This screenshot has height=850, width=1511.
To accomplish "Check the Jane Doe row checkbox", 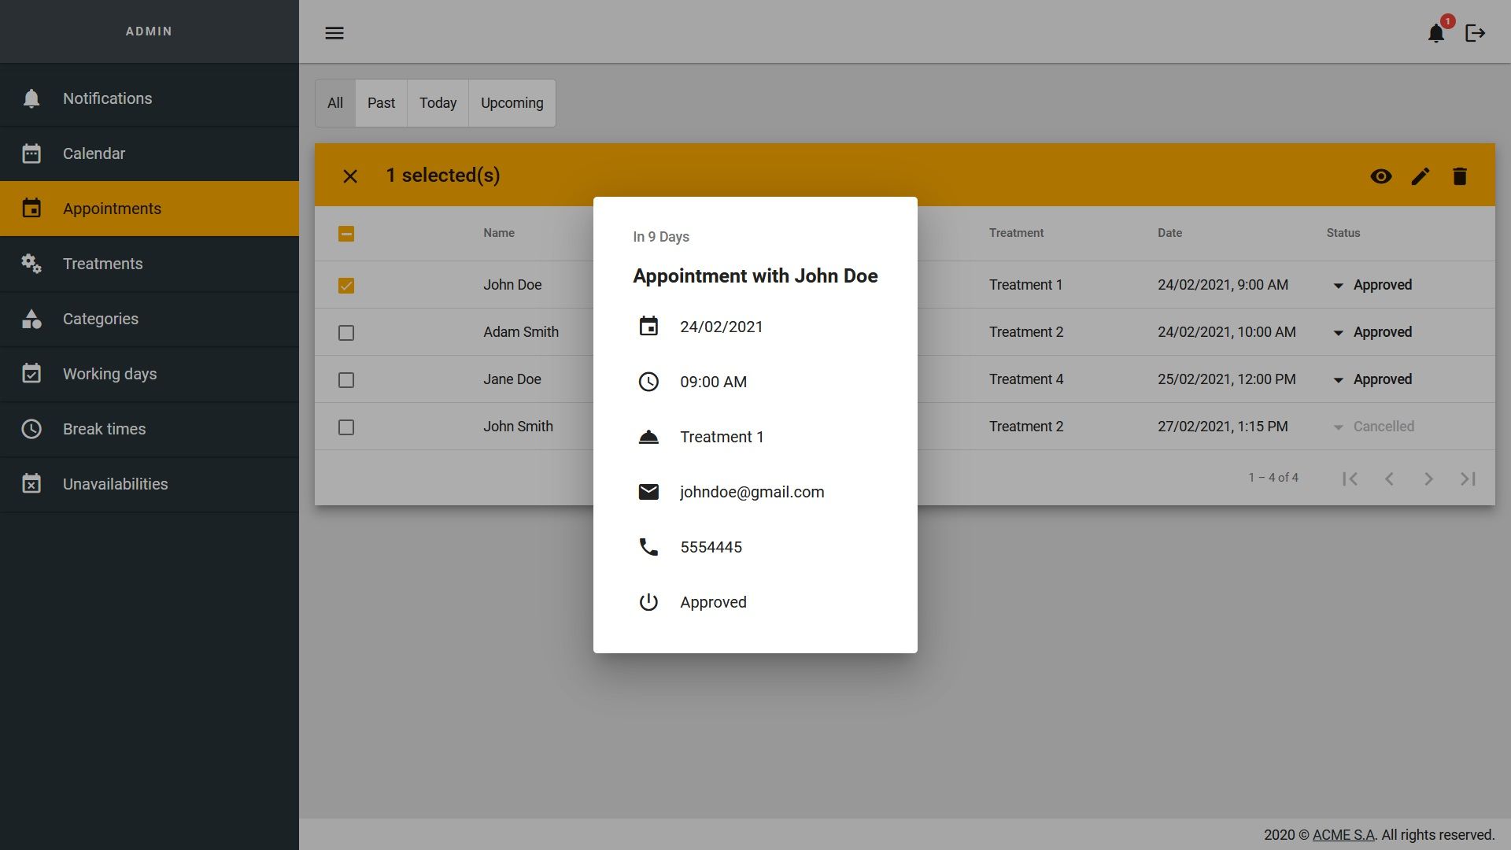I will tap(346, 380).
